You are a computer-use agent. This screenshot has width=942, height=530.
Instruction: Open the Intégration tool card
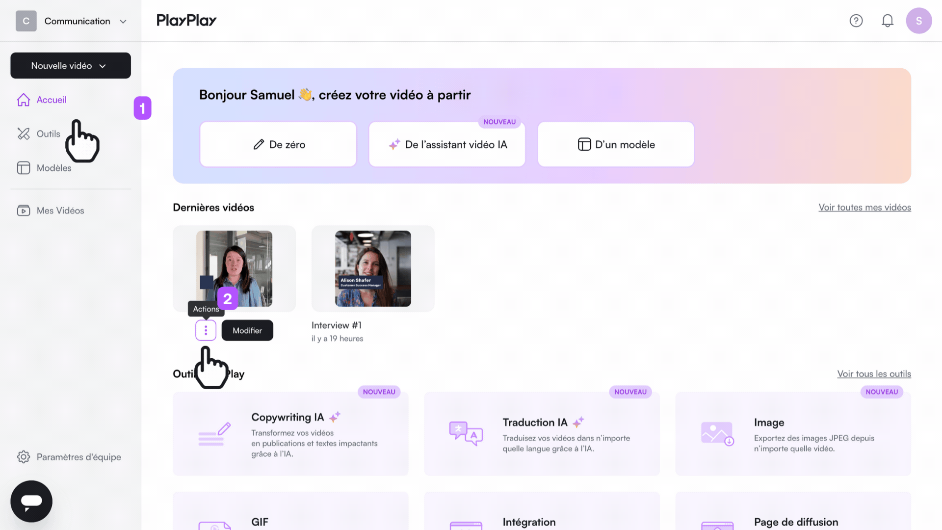[x=542, y=511]
